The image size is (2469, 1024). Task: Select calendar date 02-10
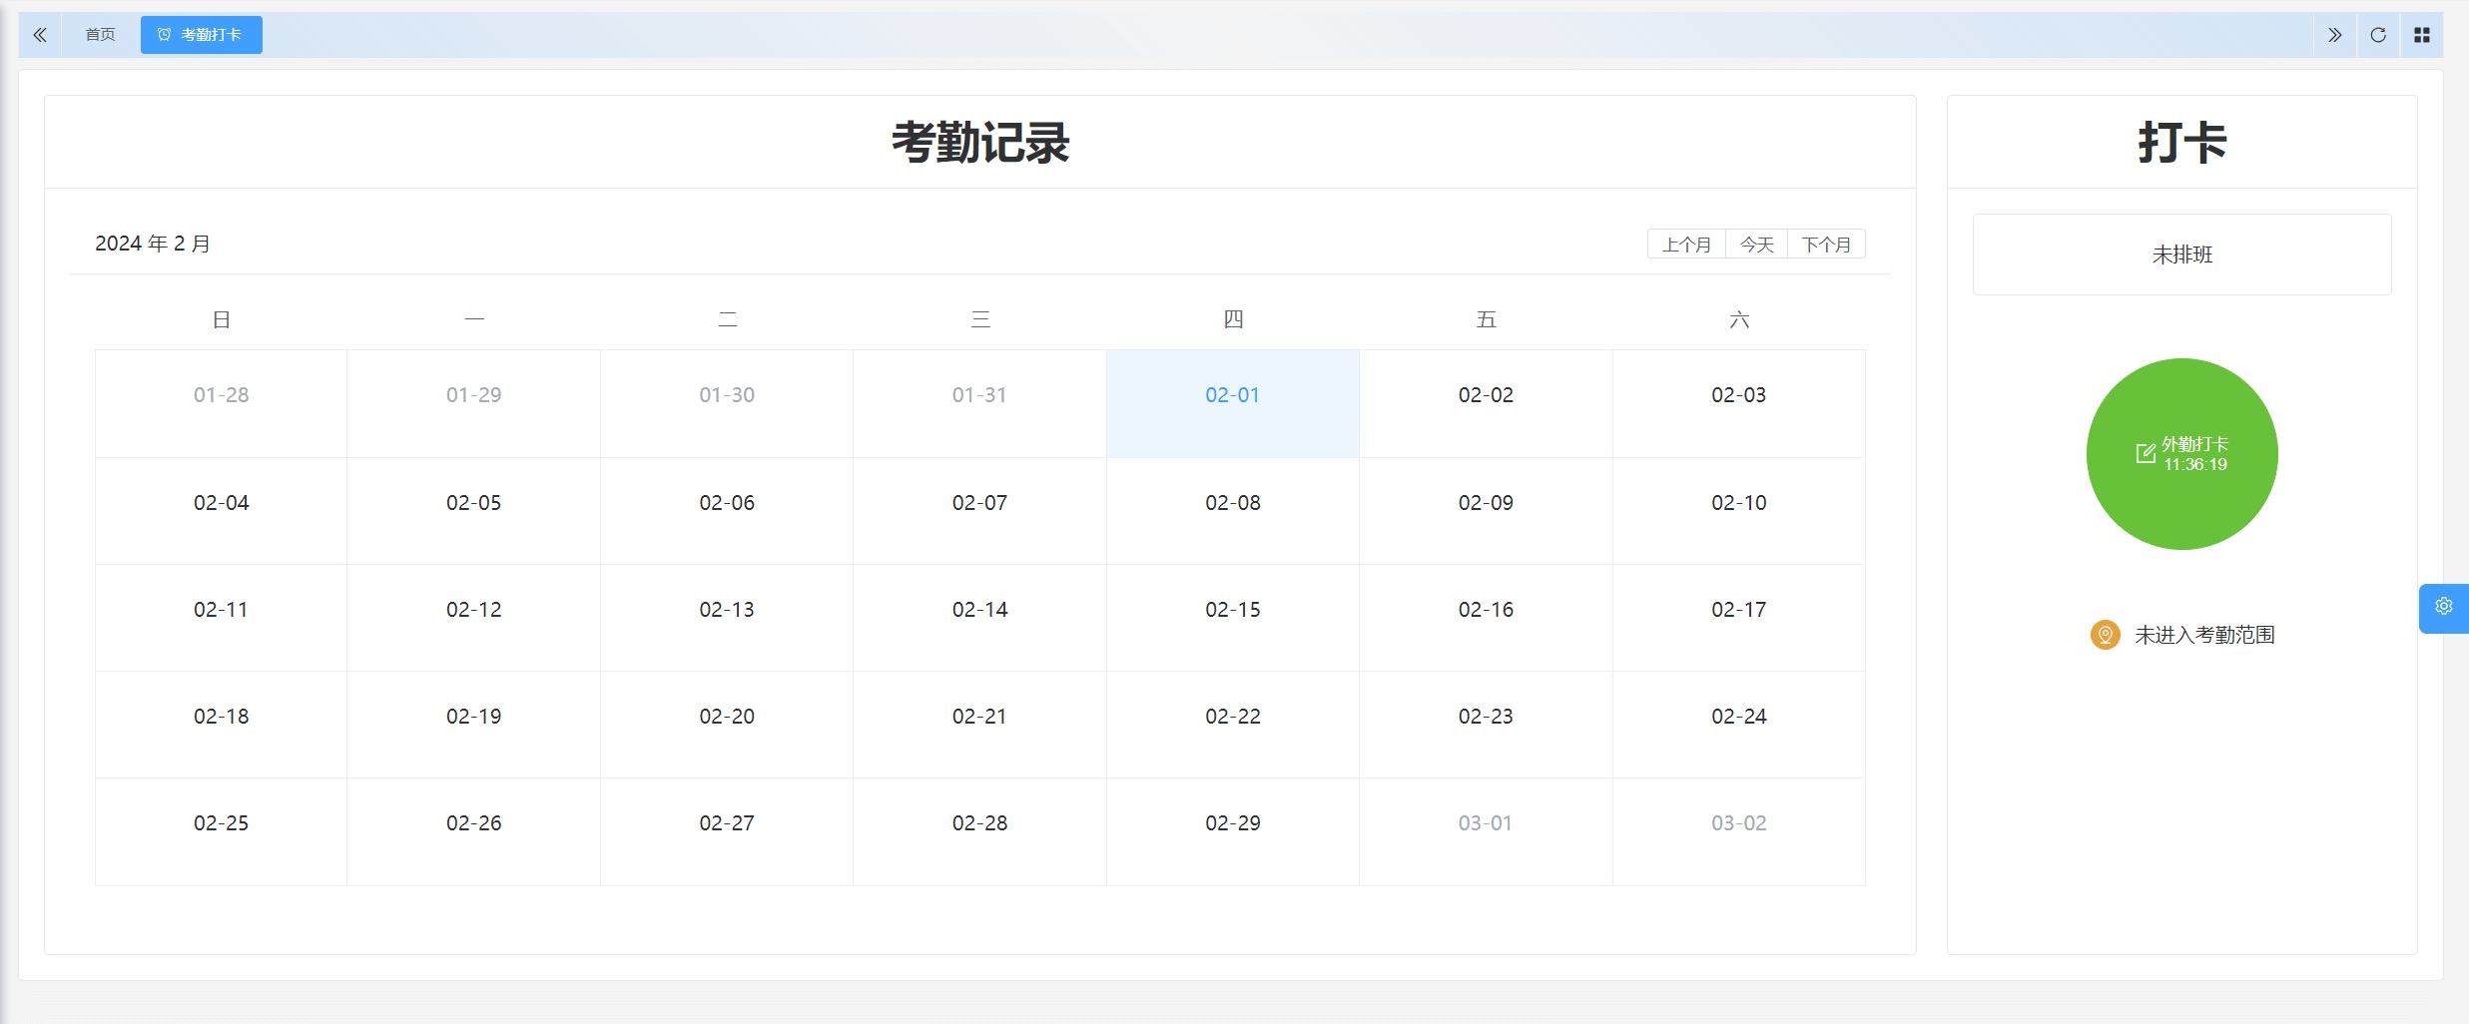(x=1738, y=510)
